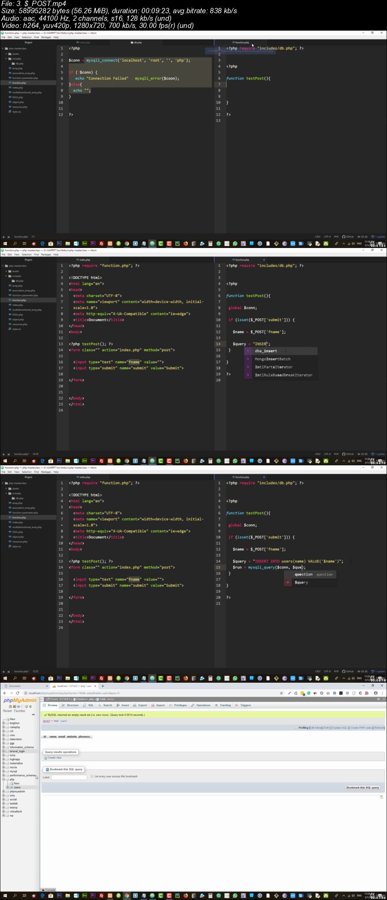Click the Bookmark this SQL query button
This screenshot has width=387, height=900.
pos(363,787)
